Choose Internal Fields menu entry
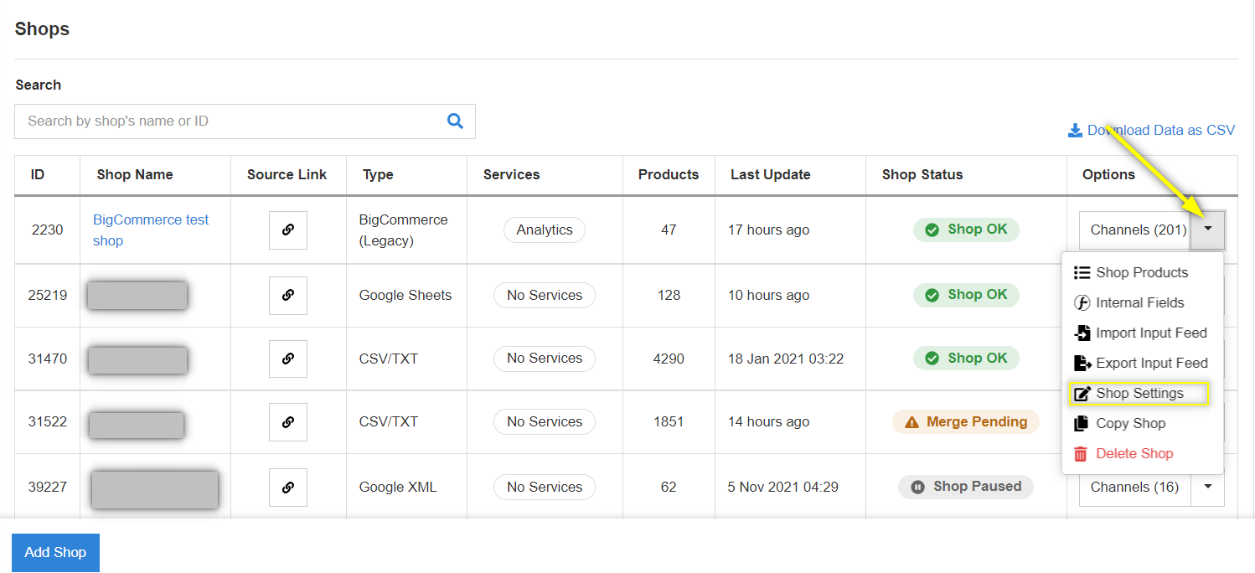The image size is (1255, 573). click(1139, 302)
